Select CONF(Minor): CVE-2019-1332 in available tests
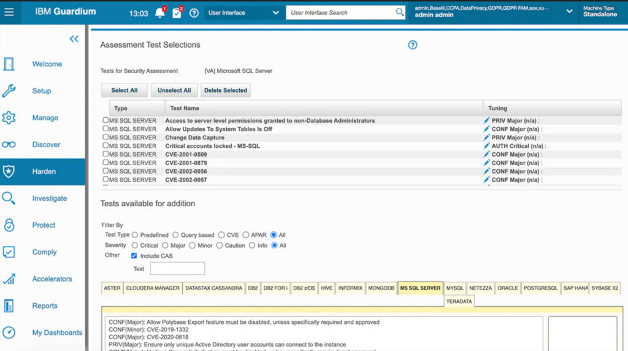The image size is (628, 351). (x=148, y=330)
